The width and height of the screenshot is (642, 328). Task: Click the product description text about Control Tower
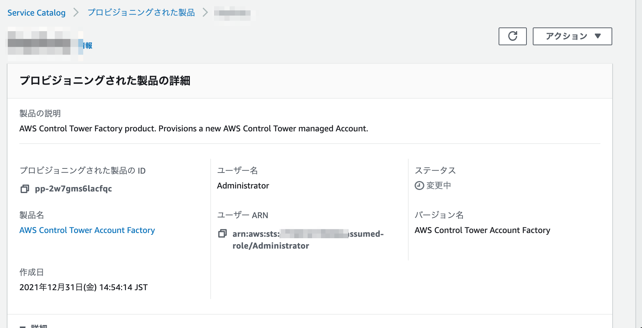click(194, 128)
